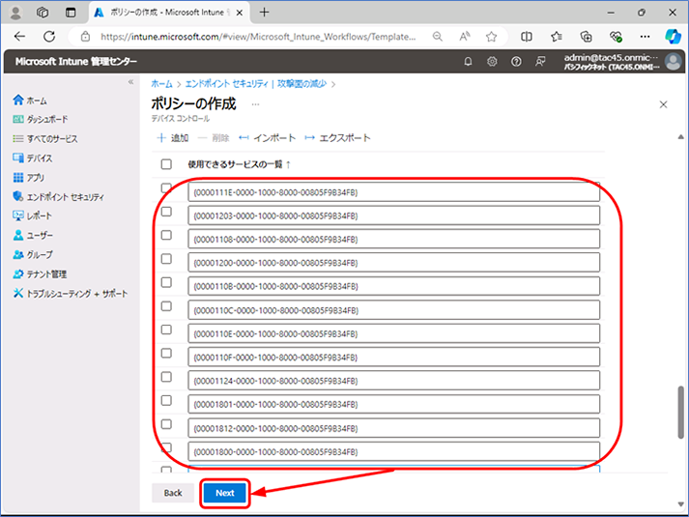Click 追加 to add a row
Screen dimensions: 689x517
[173, 138]
